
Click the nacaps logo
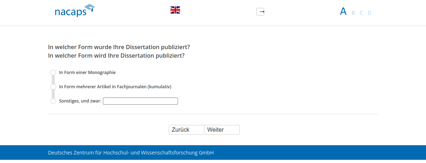(71, 12)
